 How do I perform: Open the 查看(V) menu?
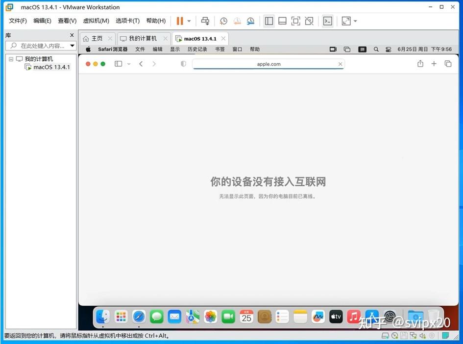pos(67,21)
